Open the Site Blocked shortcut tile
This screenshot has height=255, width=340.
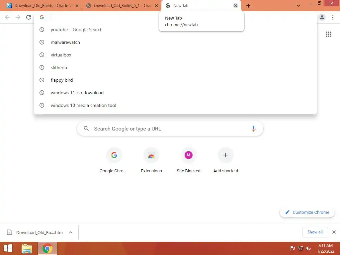[189, 160]
